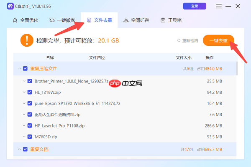Viewport: 251px width, 167px height.
Task: Click the 共17组，占用685.7 MB summary text
Action: (201, 150)
